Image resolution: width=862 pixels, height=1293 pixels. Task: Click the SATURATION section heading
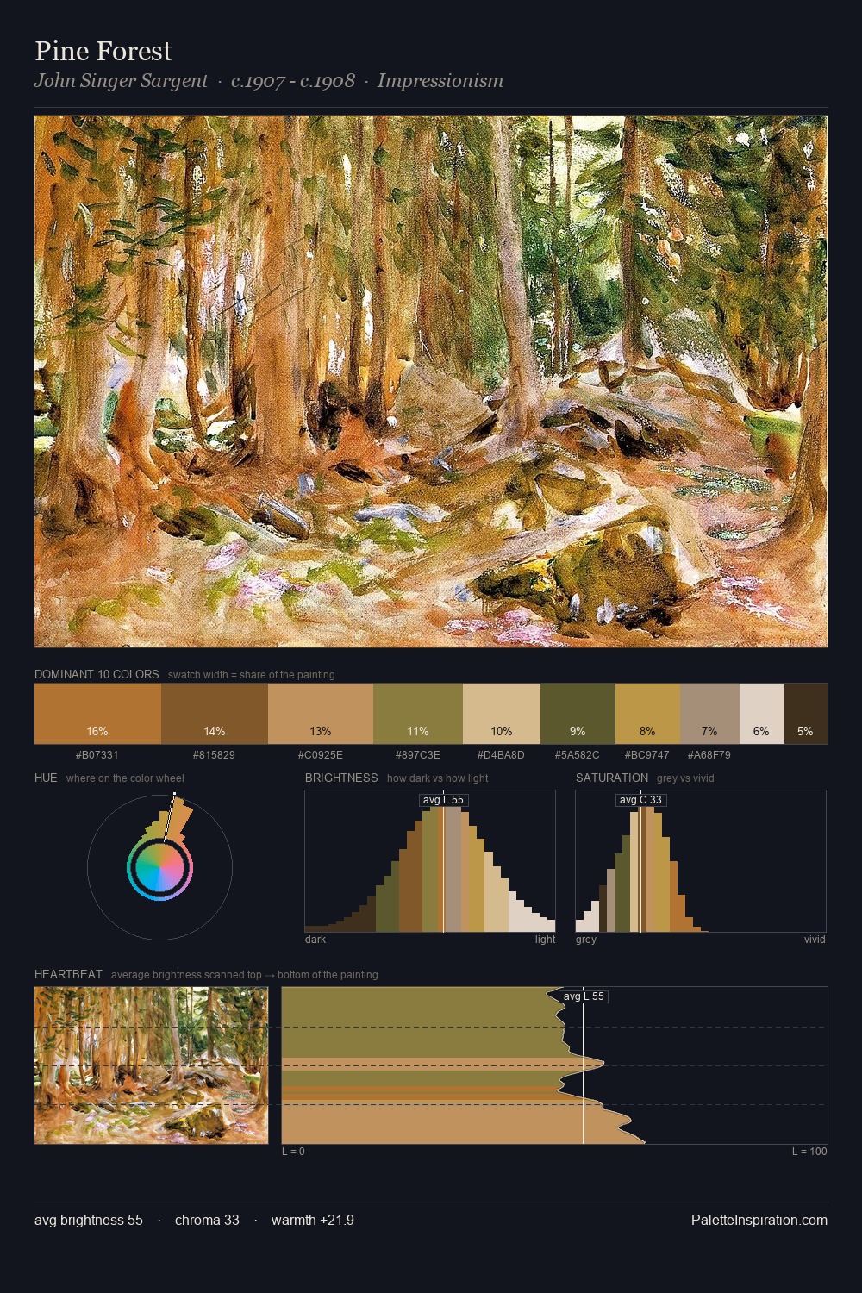(x=612, y=778)
